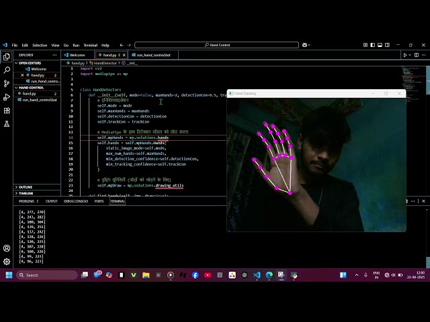Switch to the Ports panel tab
Viewport: 430px width, 322px height.
pos(99,201)
